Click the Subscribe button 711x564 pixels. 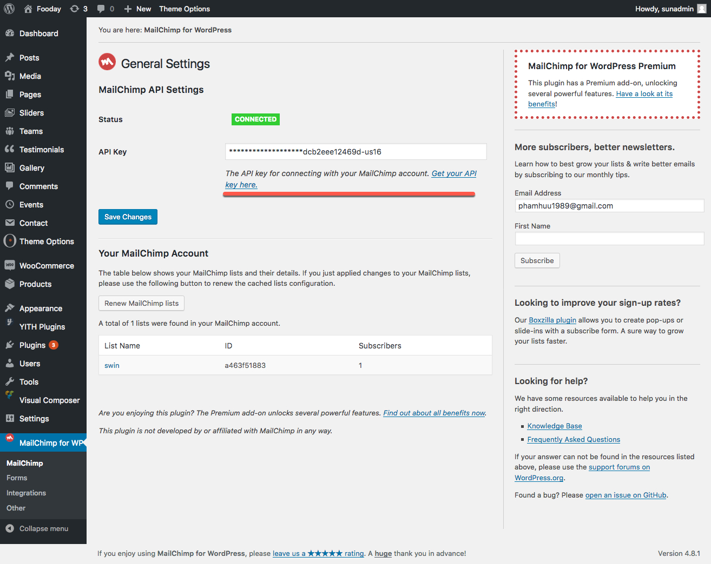tap(537, 260)
